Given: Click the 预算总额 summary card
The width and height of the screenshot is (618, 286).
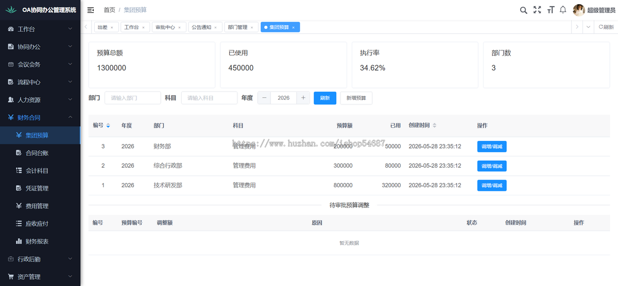Looking at the screenshot, I should tap(151, 65).
